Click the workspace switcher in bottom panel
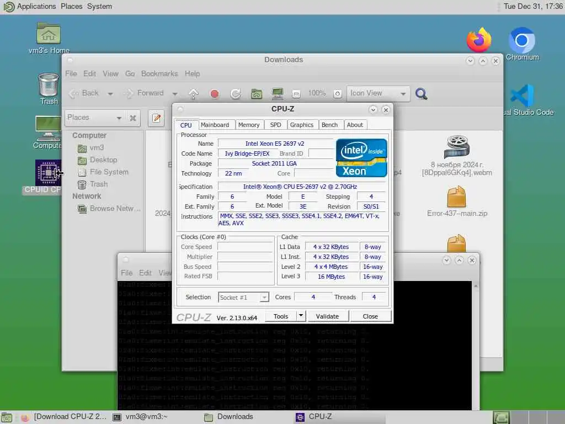Image resolution: width=565 pixels, height=424 pixels. pyautogui.click(x=528, y=417)
